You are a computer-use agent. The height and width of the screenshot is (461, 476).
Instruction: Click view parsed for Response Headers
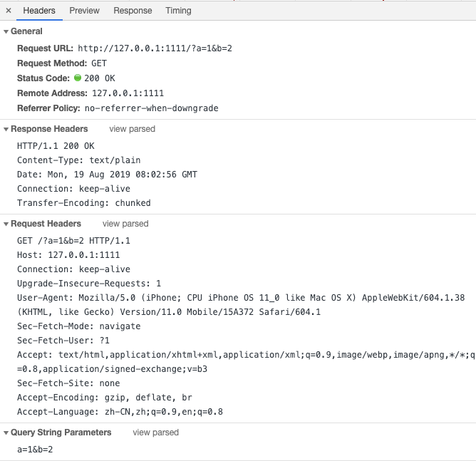coord(132,129)
